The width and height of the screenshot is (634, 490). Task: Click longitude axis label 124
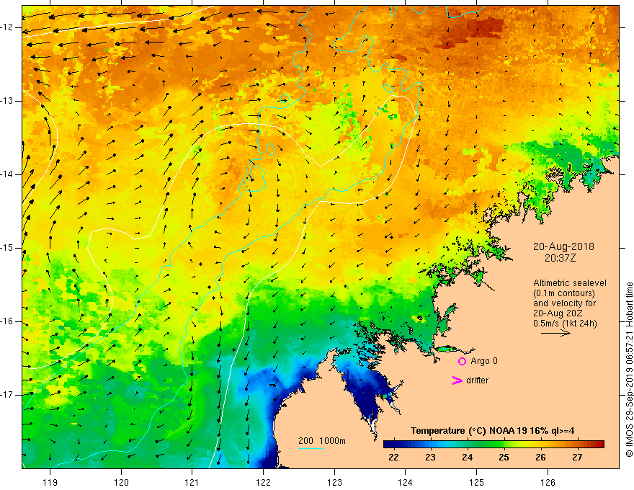click(405, 482)
